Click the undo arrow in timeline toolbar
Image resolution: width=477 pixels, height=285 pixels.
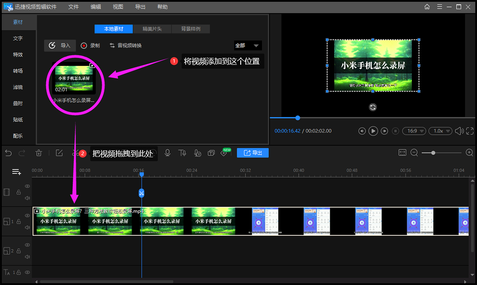pyautogui.click(x=8, y=153)
